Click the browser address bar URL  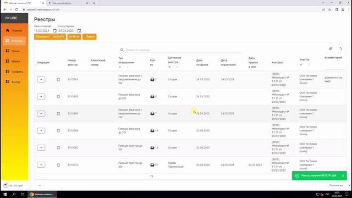(x=43, y=10)
